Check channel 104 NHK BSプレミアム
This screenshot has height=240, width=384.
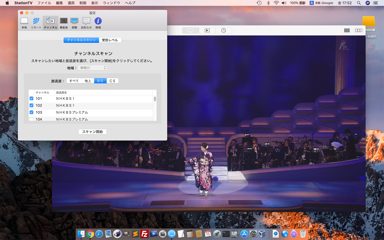[x=31, y=119]
